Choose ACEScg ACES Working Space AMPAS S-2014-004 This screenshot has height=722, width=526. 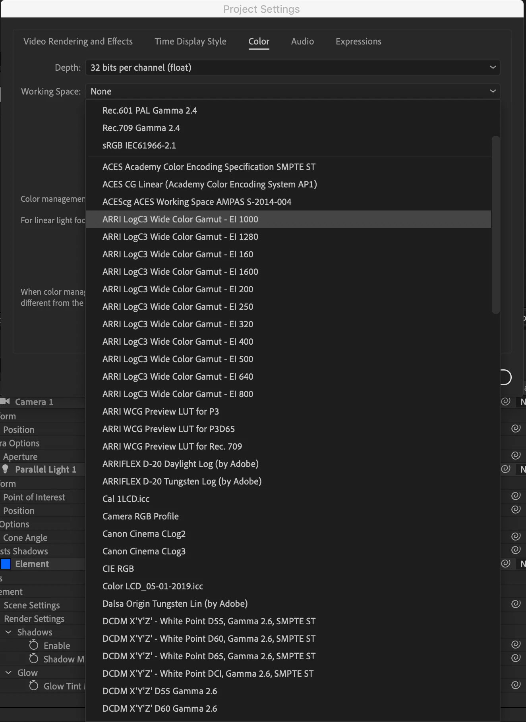(x=288, y=202)
